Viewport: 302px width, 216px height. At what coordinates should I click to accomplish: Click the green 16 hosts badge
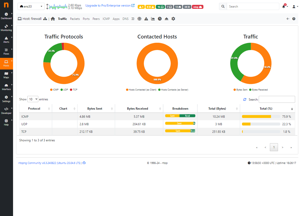[160, 7]
